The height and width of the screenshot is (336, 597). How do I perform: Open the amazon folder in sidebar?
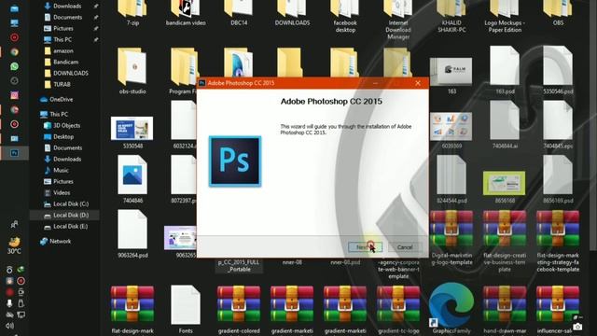(63, 50)
